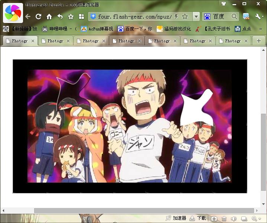Click the browser back arrow
Screen dimensions: 267x223
click(x=28, y=17)
